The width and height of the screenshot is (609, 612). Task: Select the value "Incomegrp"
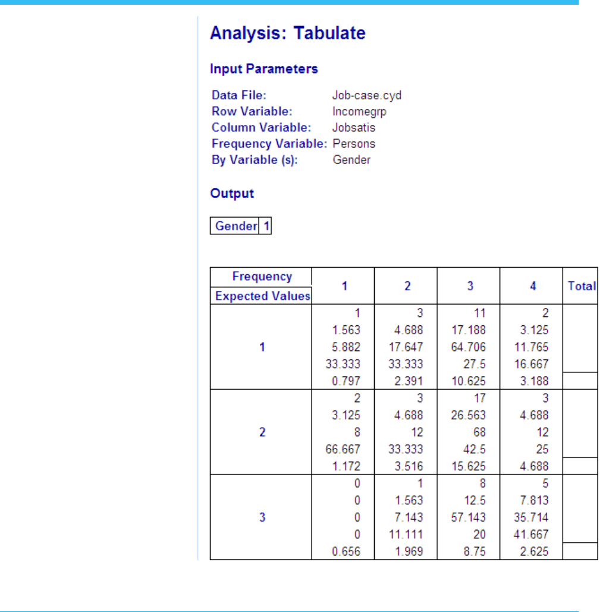359,112
